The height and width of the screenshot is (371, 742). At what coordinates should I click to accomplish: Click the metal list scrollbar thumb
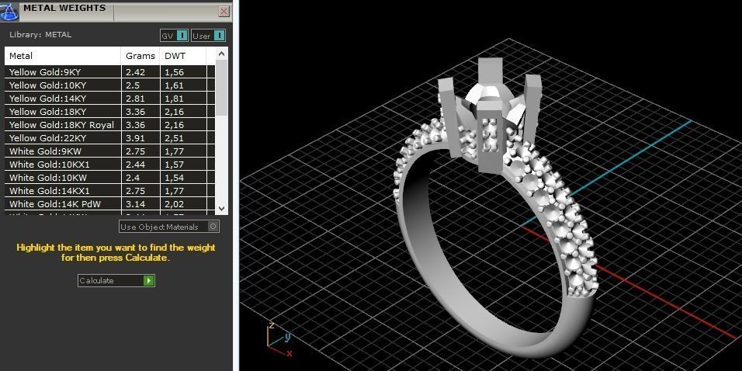[222, 88]
